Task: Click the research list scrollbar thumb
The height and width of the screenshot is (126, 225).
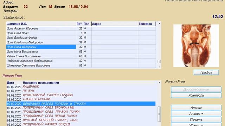Action: coord(159,114)
